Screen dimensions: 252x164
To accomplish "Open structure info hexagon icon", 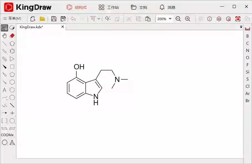I will coord(210,19).
